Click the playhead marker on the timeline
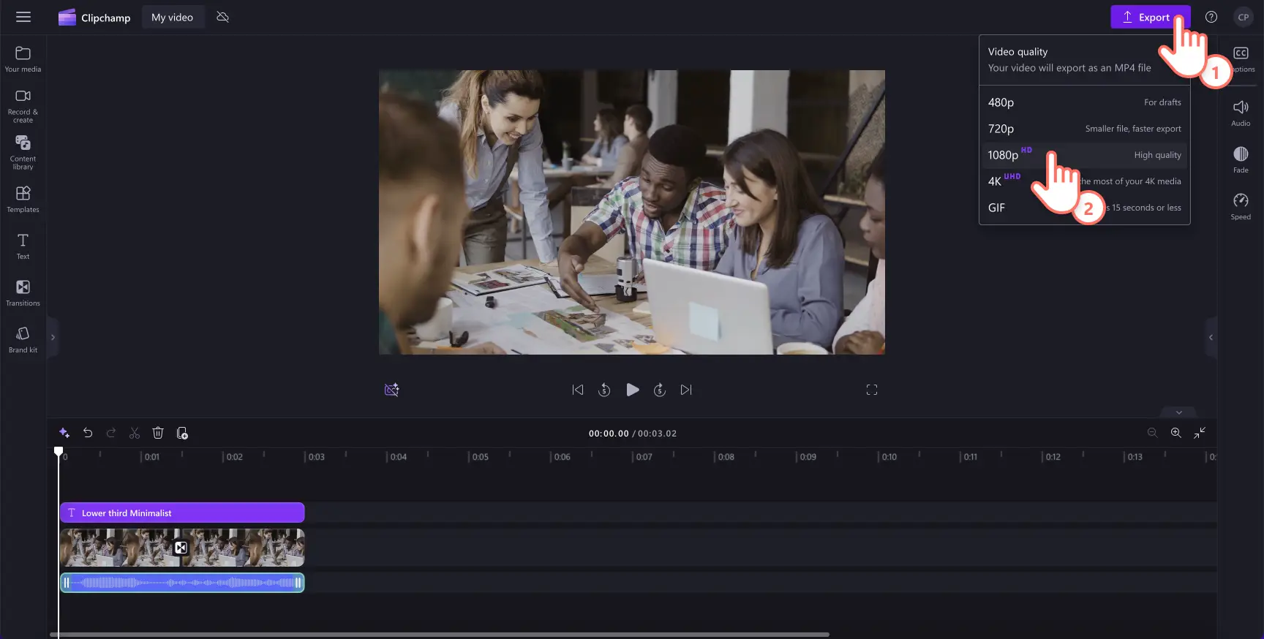 59,451
